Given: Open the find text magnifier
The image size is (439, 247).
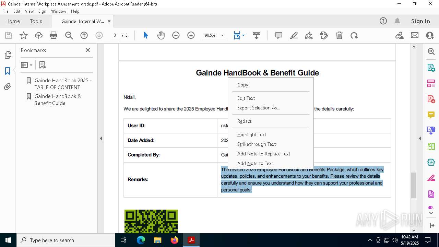Looking at the screenshot, I should point(69,35).
